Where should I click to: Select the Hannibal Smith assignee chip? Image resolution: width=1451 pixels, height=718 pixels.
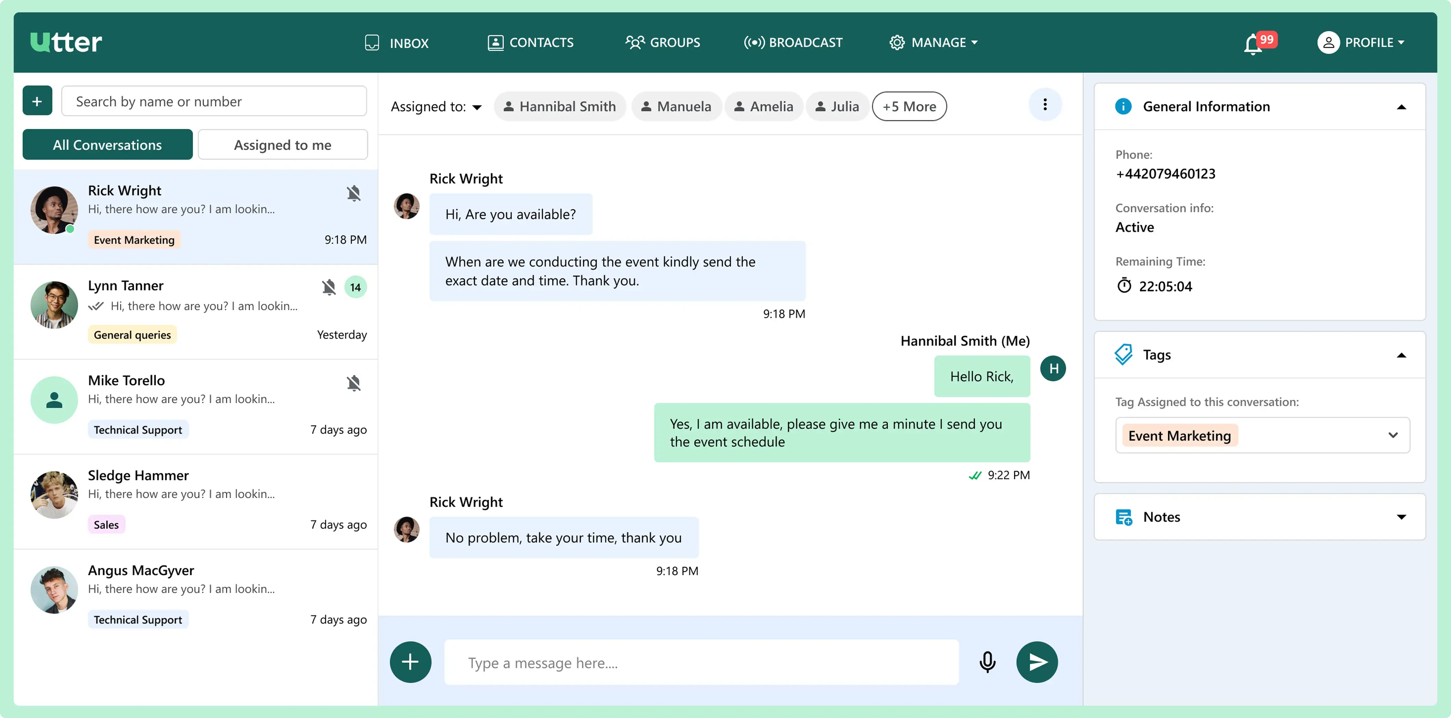[x=559, y=106]
